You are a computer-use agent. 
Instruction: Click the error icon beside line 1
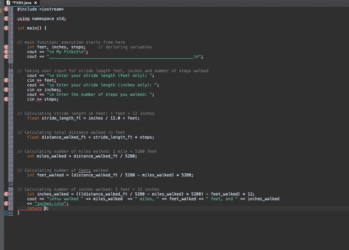(6, 9)
